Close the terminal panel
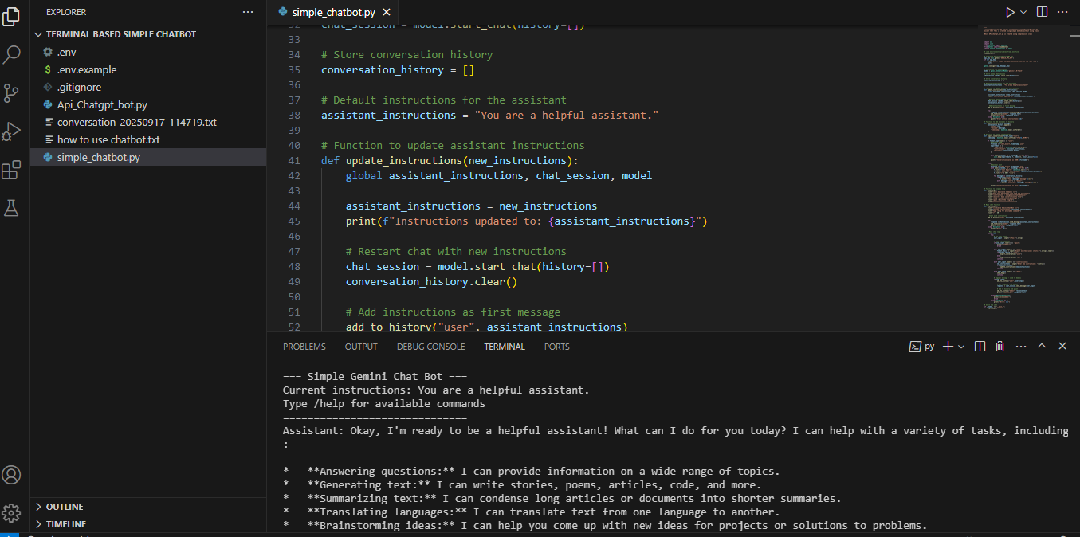The width and height of the screenshot is (1080, 537). [1062, 347]
